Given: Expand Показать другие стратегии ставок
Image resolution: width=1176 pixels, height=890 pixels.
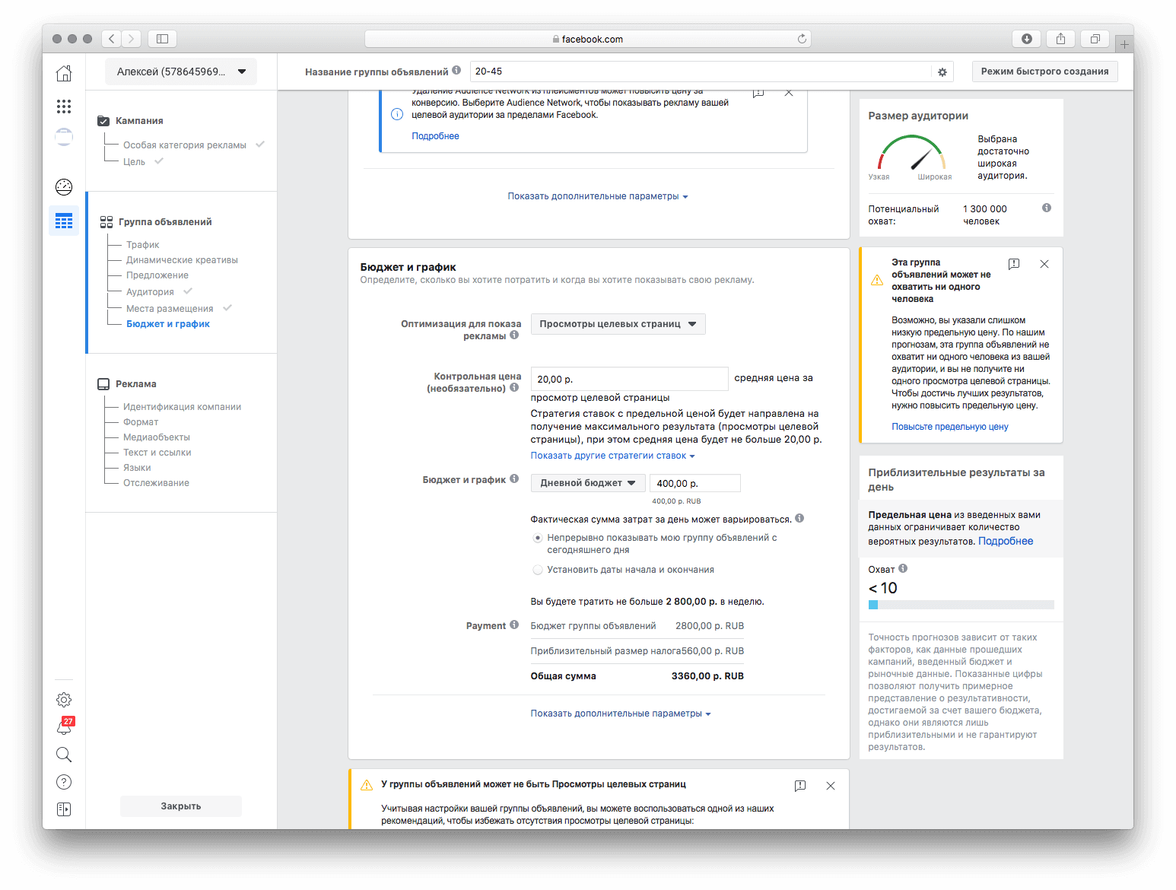Looking at the screenshot, I should coord(613,456).
